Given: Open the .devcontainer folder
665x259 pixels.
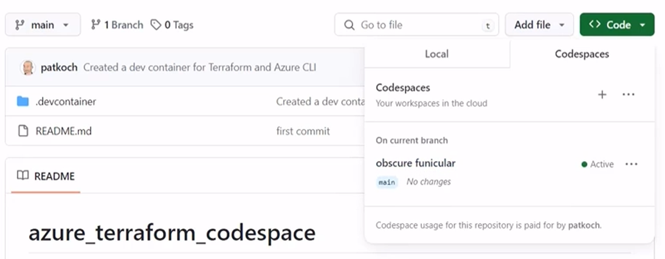Looking at the screenshot, I should click(66, 102).
